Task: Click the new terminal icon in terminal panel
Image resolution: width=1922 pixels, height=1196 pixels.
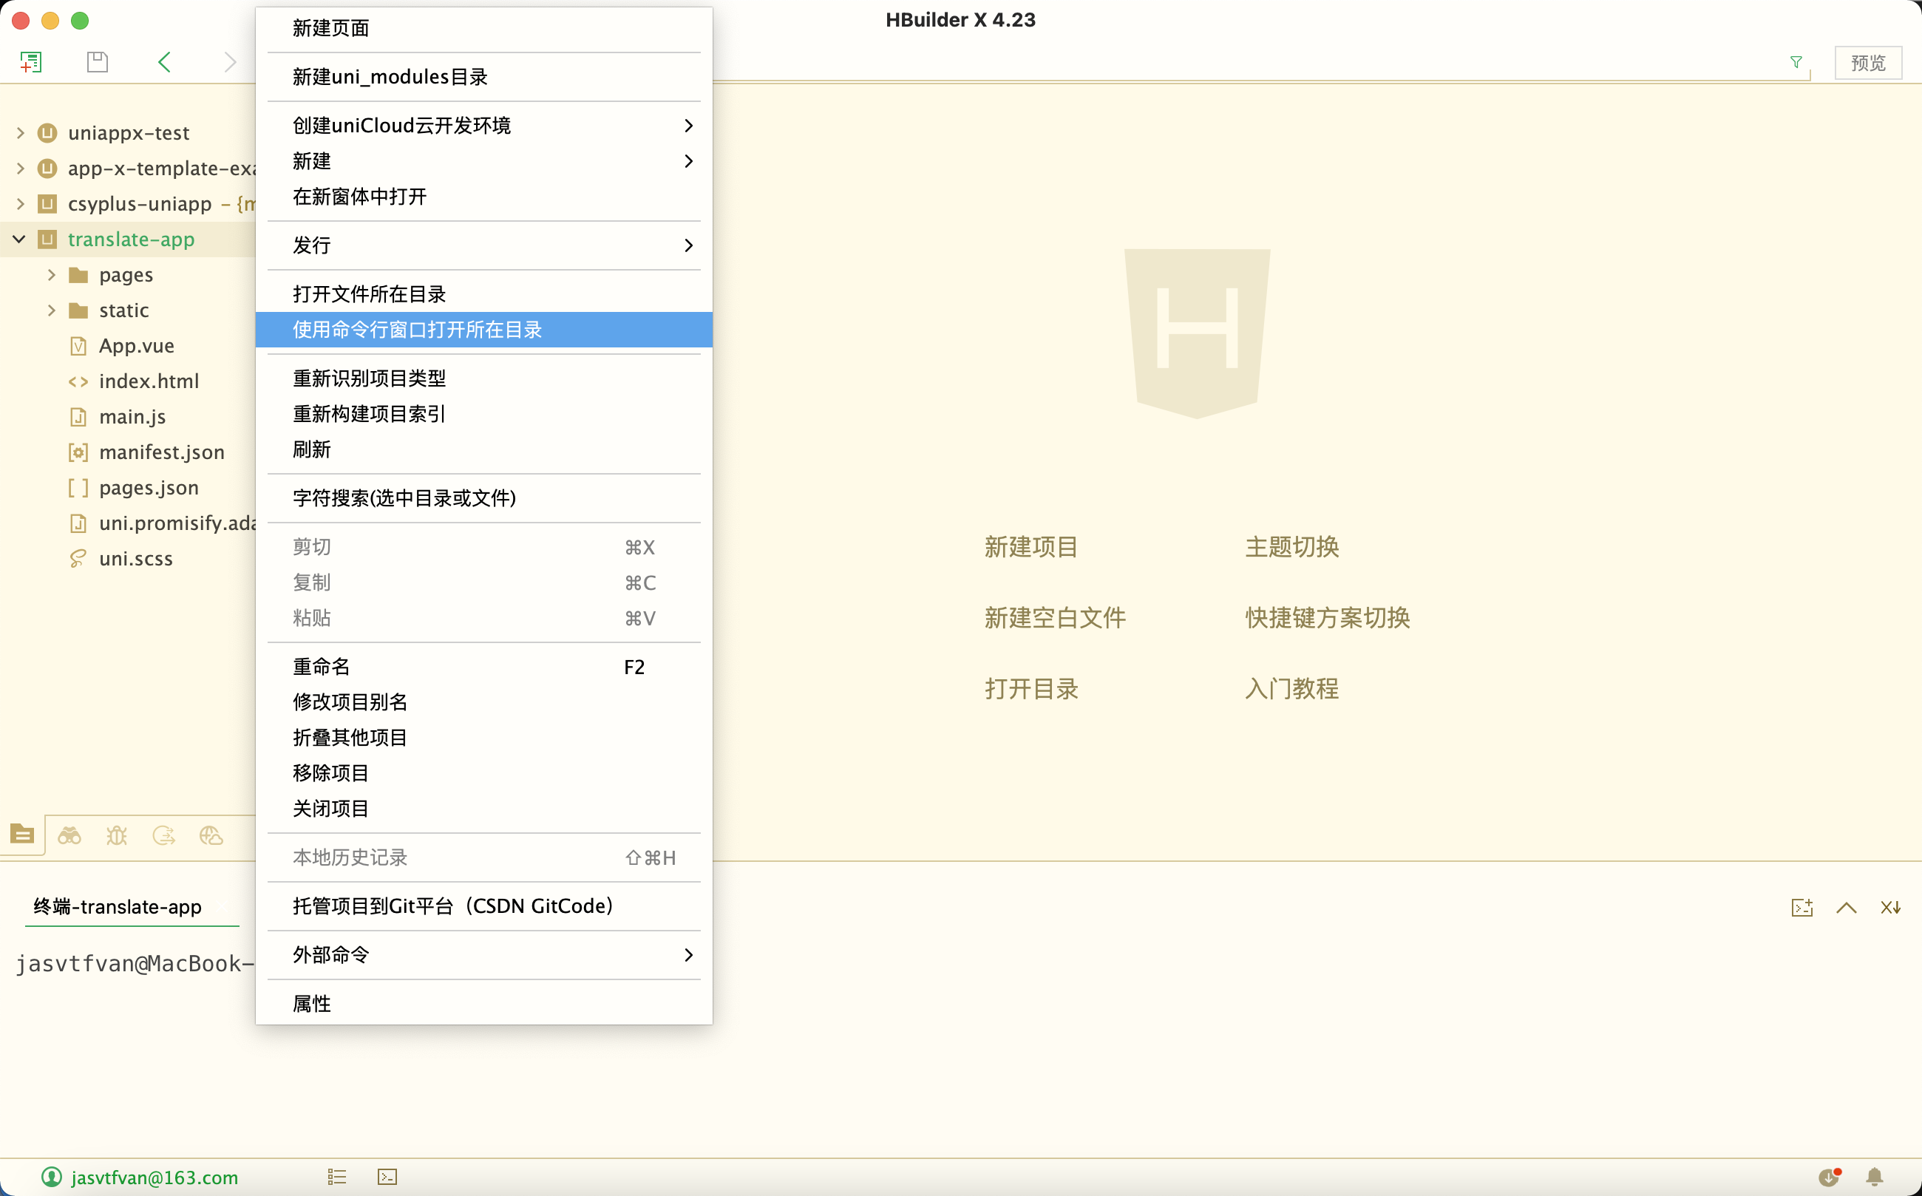Action: pos(1802,907)
